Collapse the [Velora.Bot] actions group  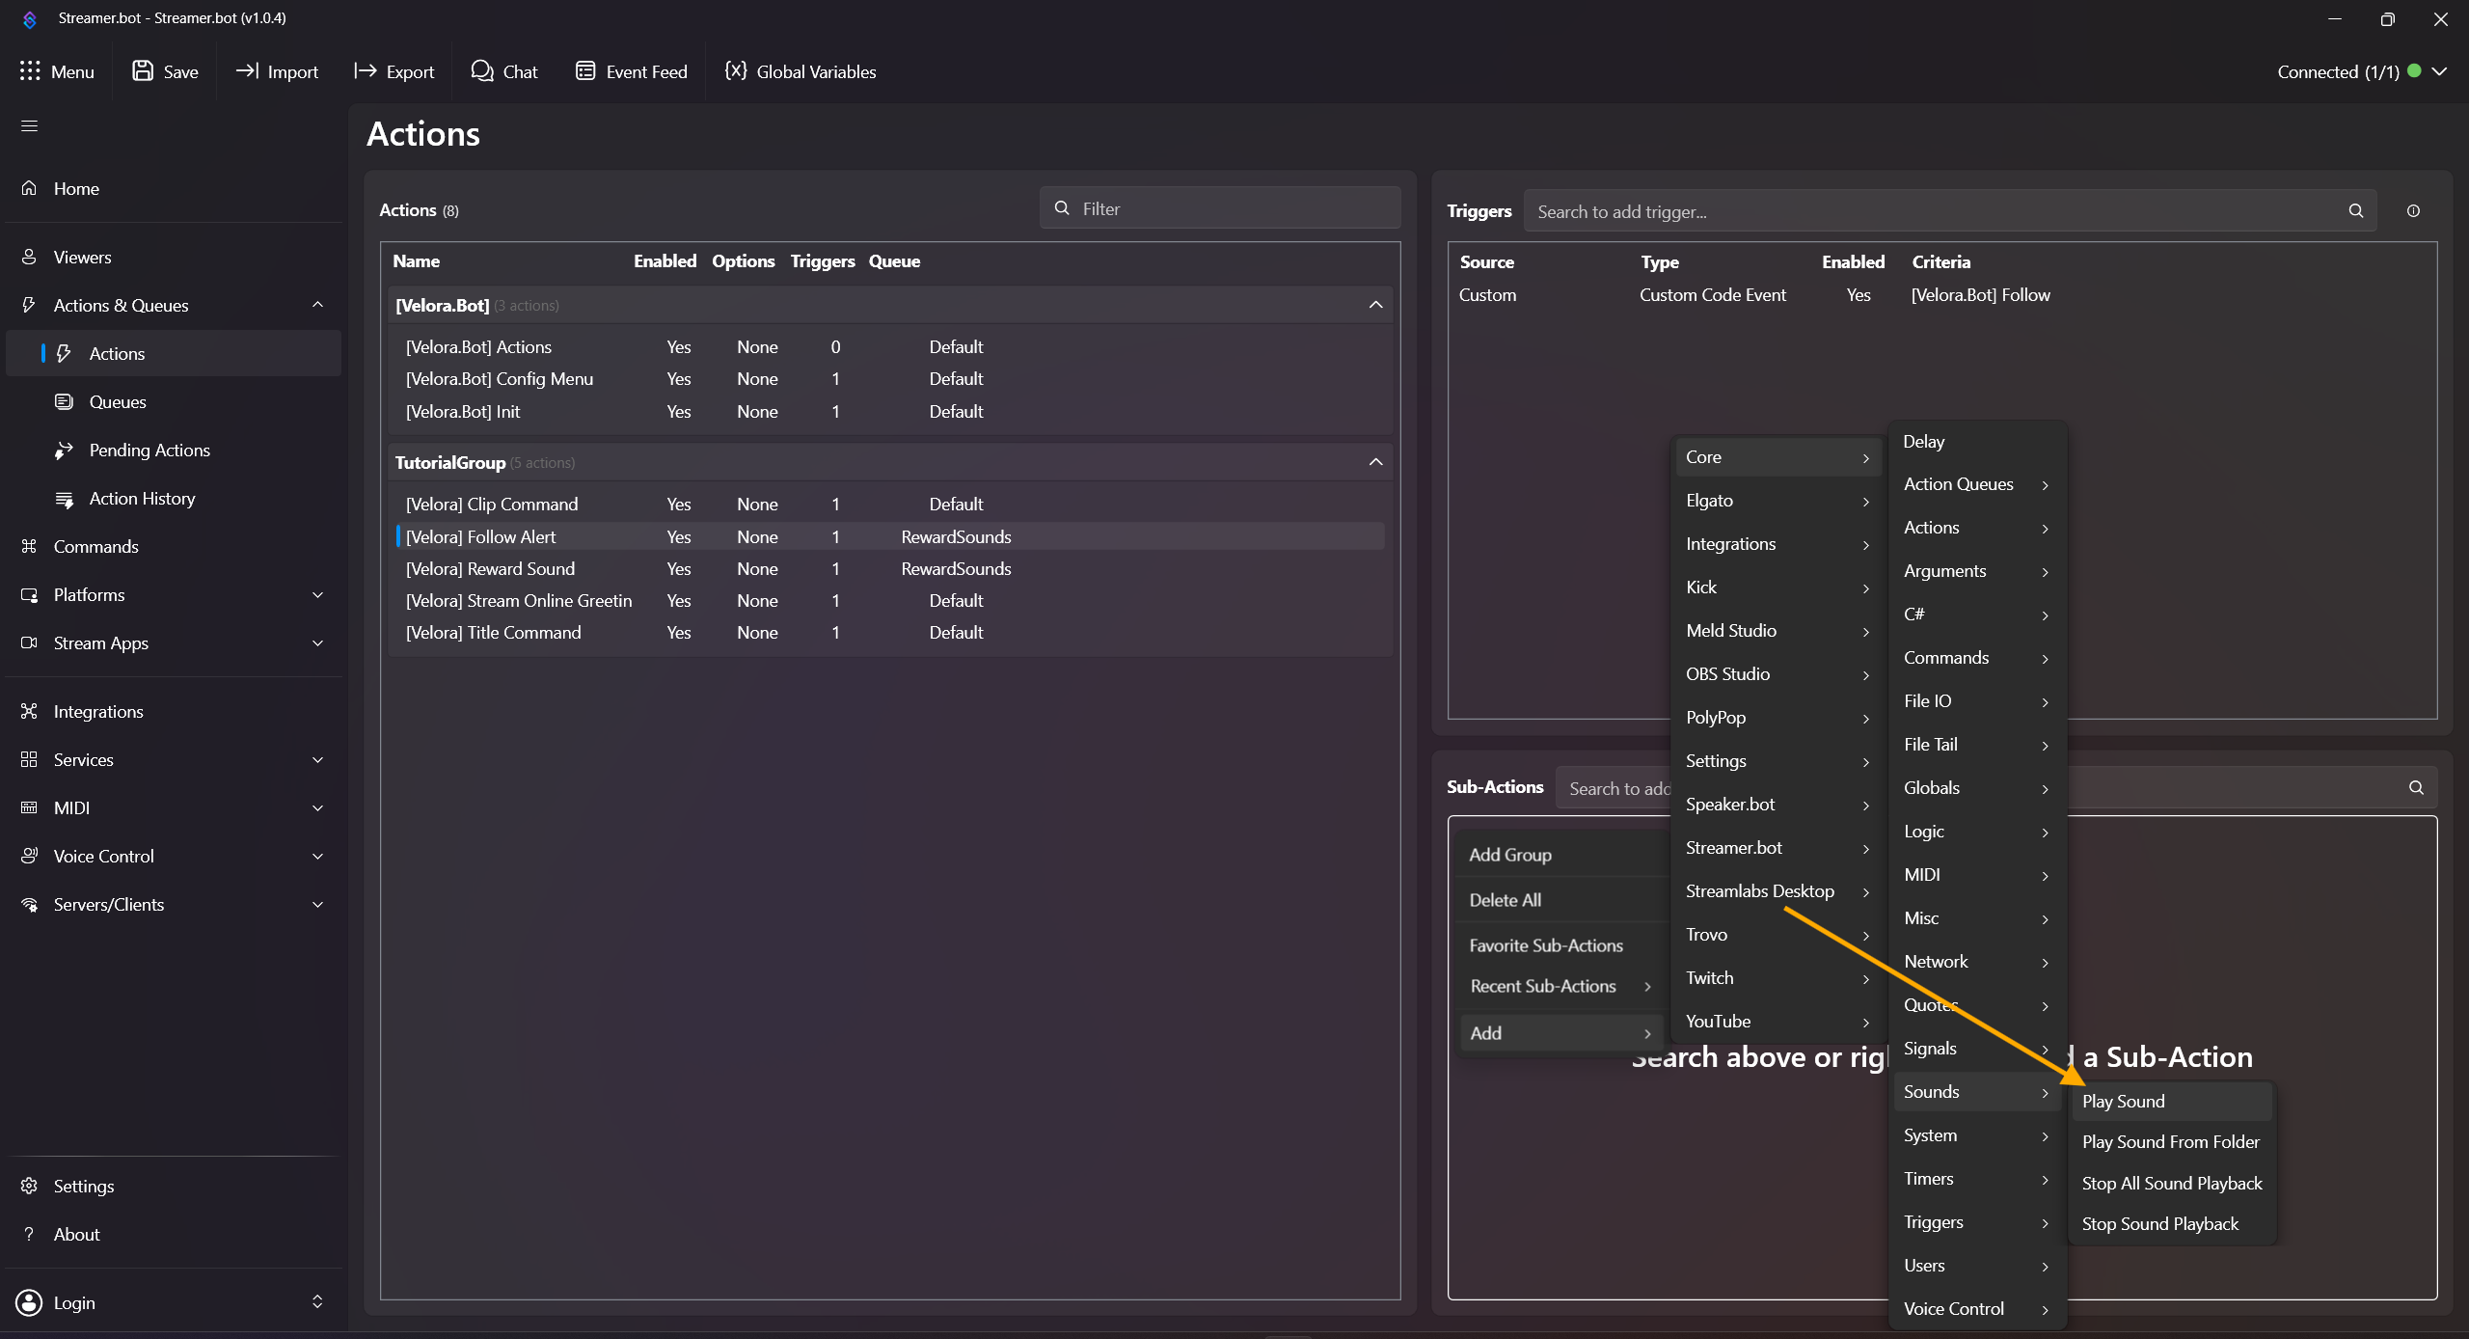(x=1375, y=305)
